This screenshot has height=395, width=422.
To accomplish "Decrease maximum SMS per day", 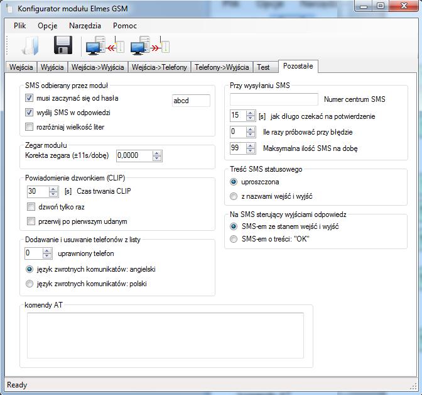I will tap(251, 151).
